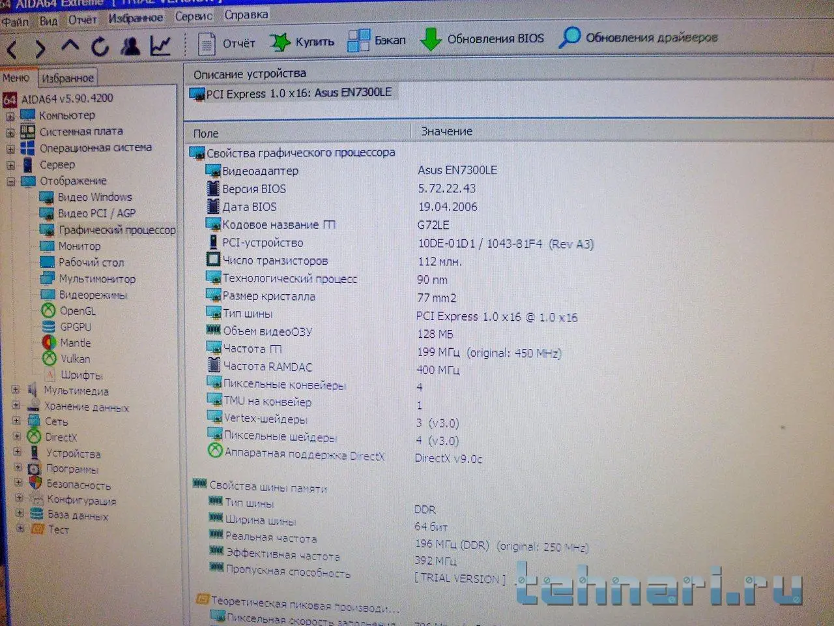
Task: Click the Купить toolbar button
Action: [302, 42]
